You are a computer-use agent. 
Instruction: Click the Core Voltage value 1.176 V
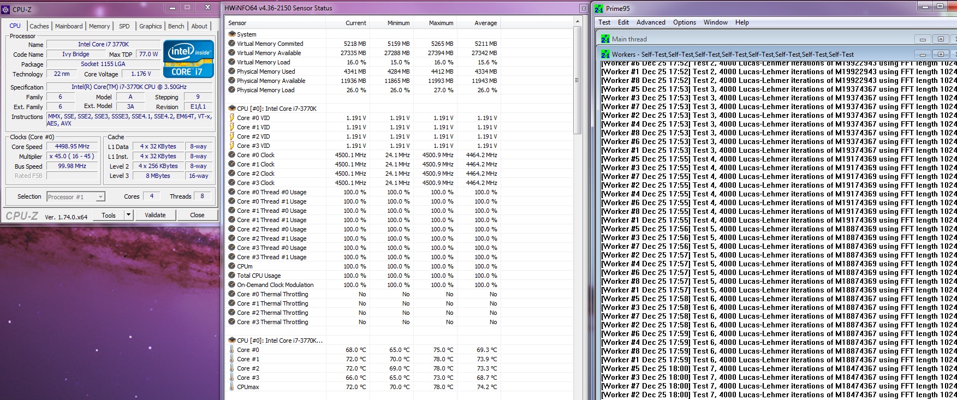141,74
